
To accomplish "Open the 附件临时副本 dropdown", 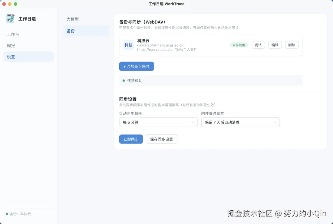I will coord(240,122).
